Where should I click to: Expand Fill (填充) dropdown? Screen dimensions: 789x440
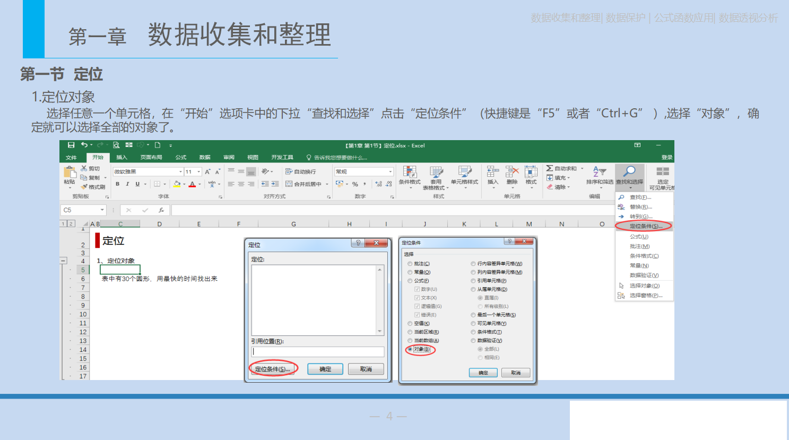pos(569,178)
